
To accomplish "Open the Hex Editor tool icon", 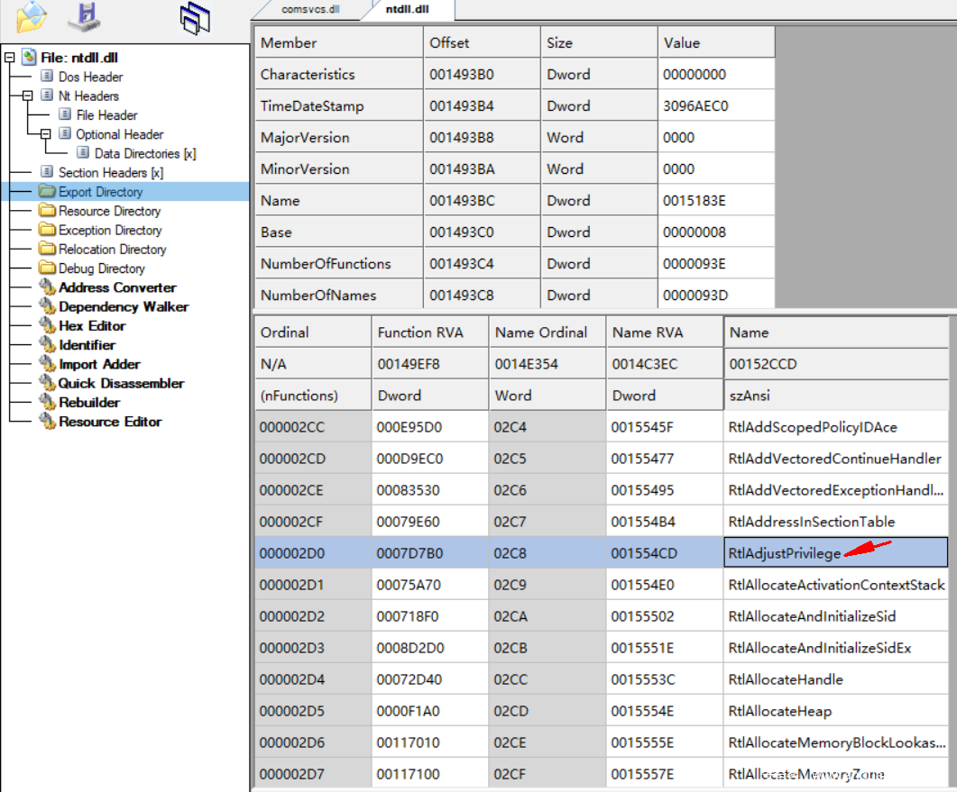I will point(48,325).
